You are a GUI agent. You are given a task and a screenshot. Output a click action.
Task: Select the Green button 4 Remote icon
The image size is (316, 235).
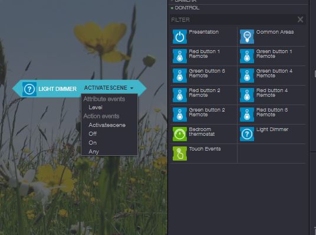(247, 76)
